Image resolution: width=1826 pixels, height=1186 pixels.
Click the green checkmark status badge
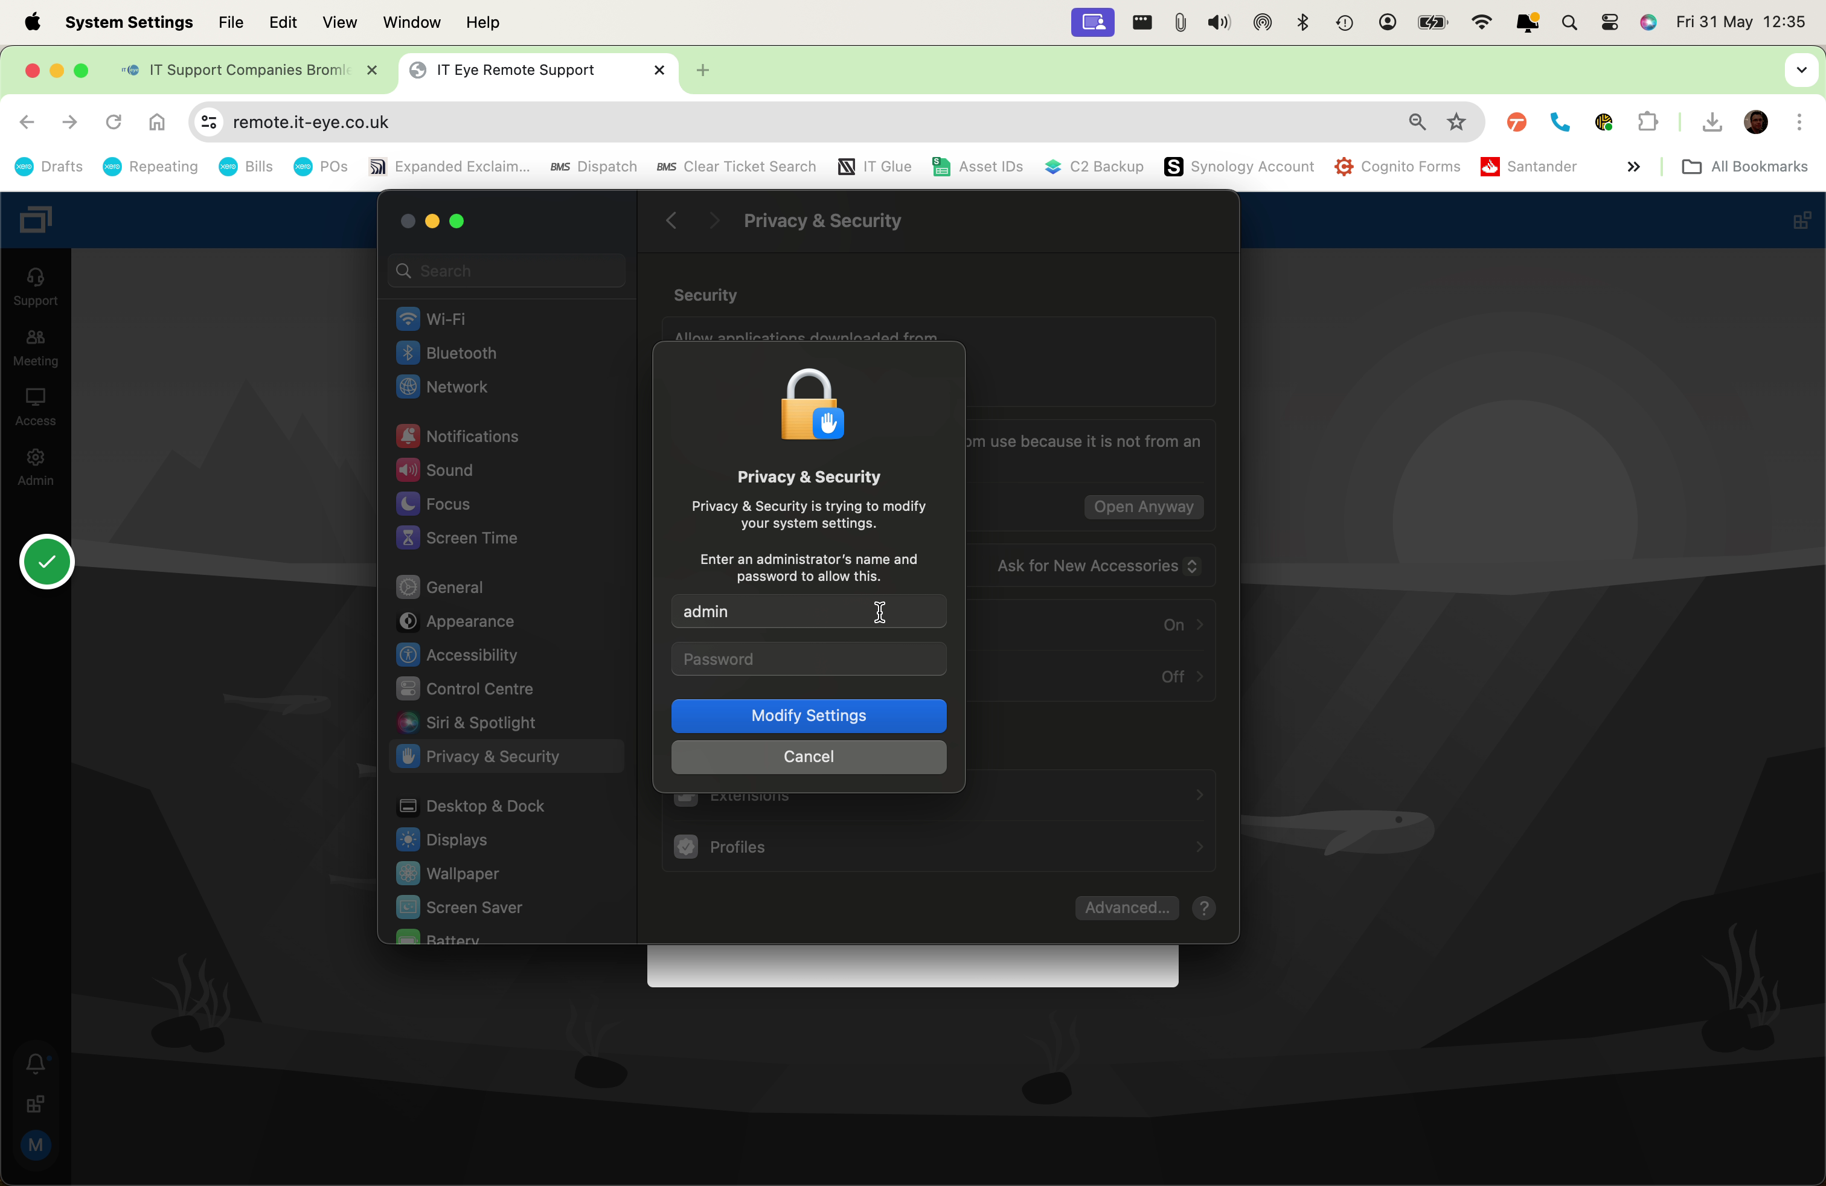pyautogui.click(x=47, y=562)
